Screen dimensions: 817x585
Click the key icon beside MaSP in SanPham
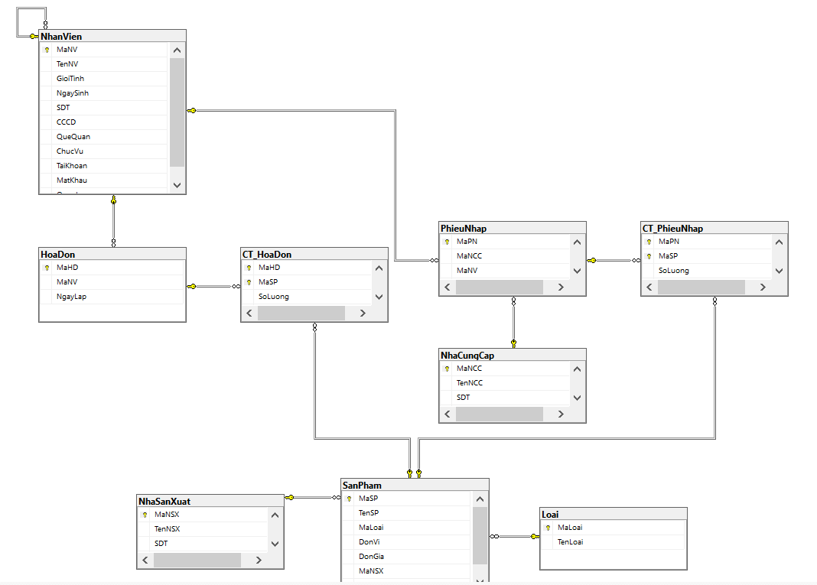point(349,499)
